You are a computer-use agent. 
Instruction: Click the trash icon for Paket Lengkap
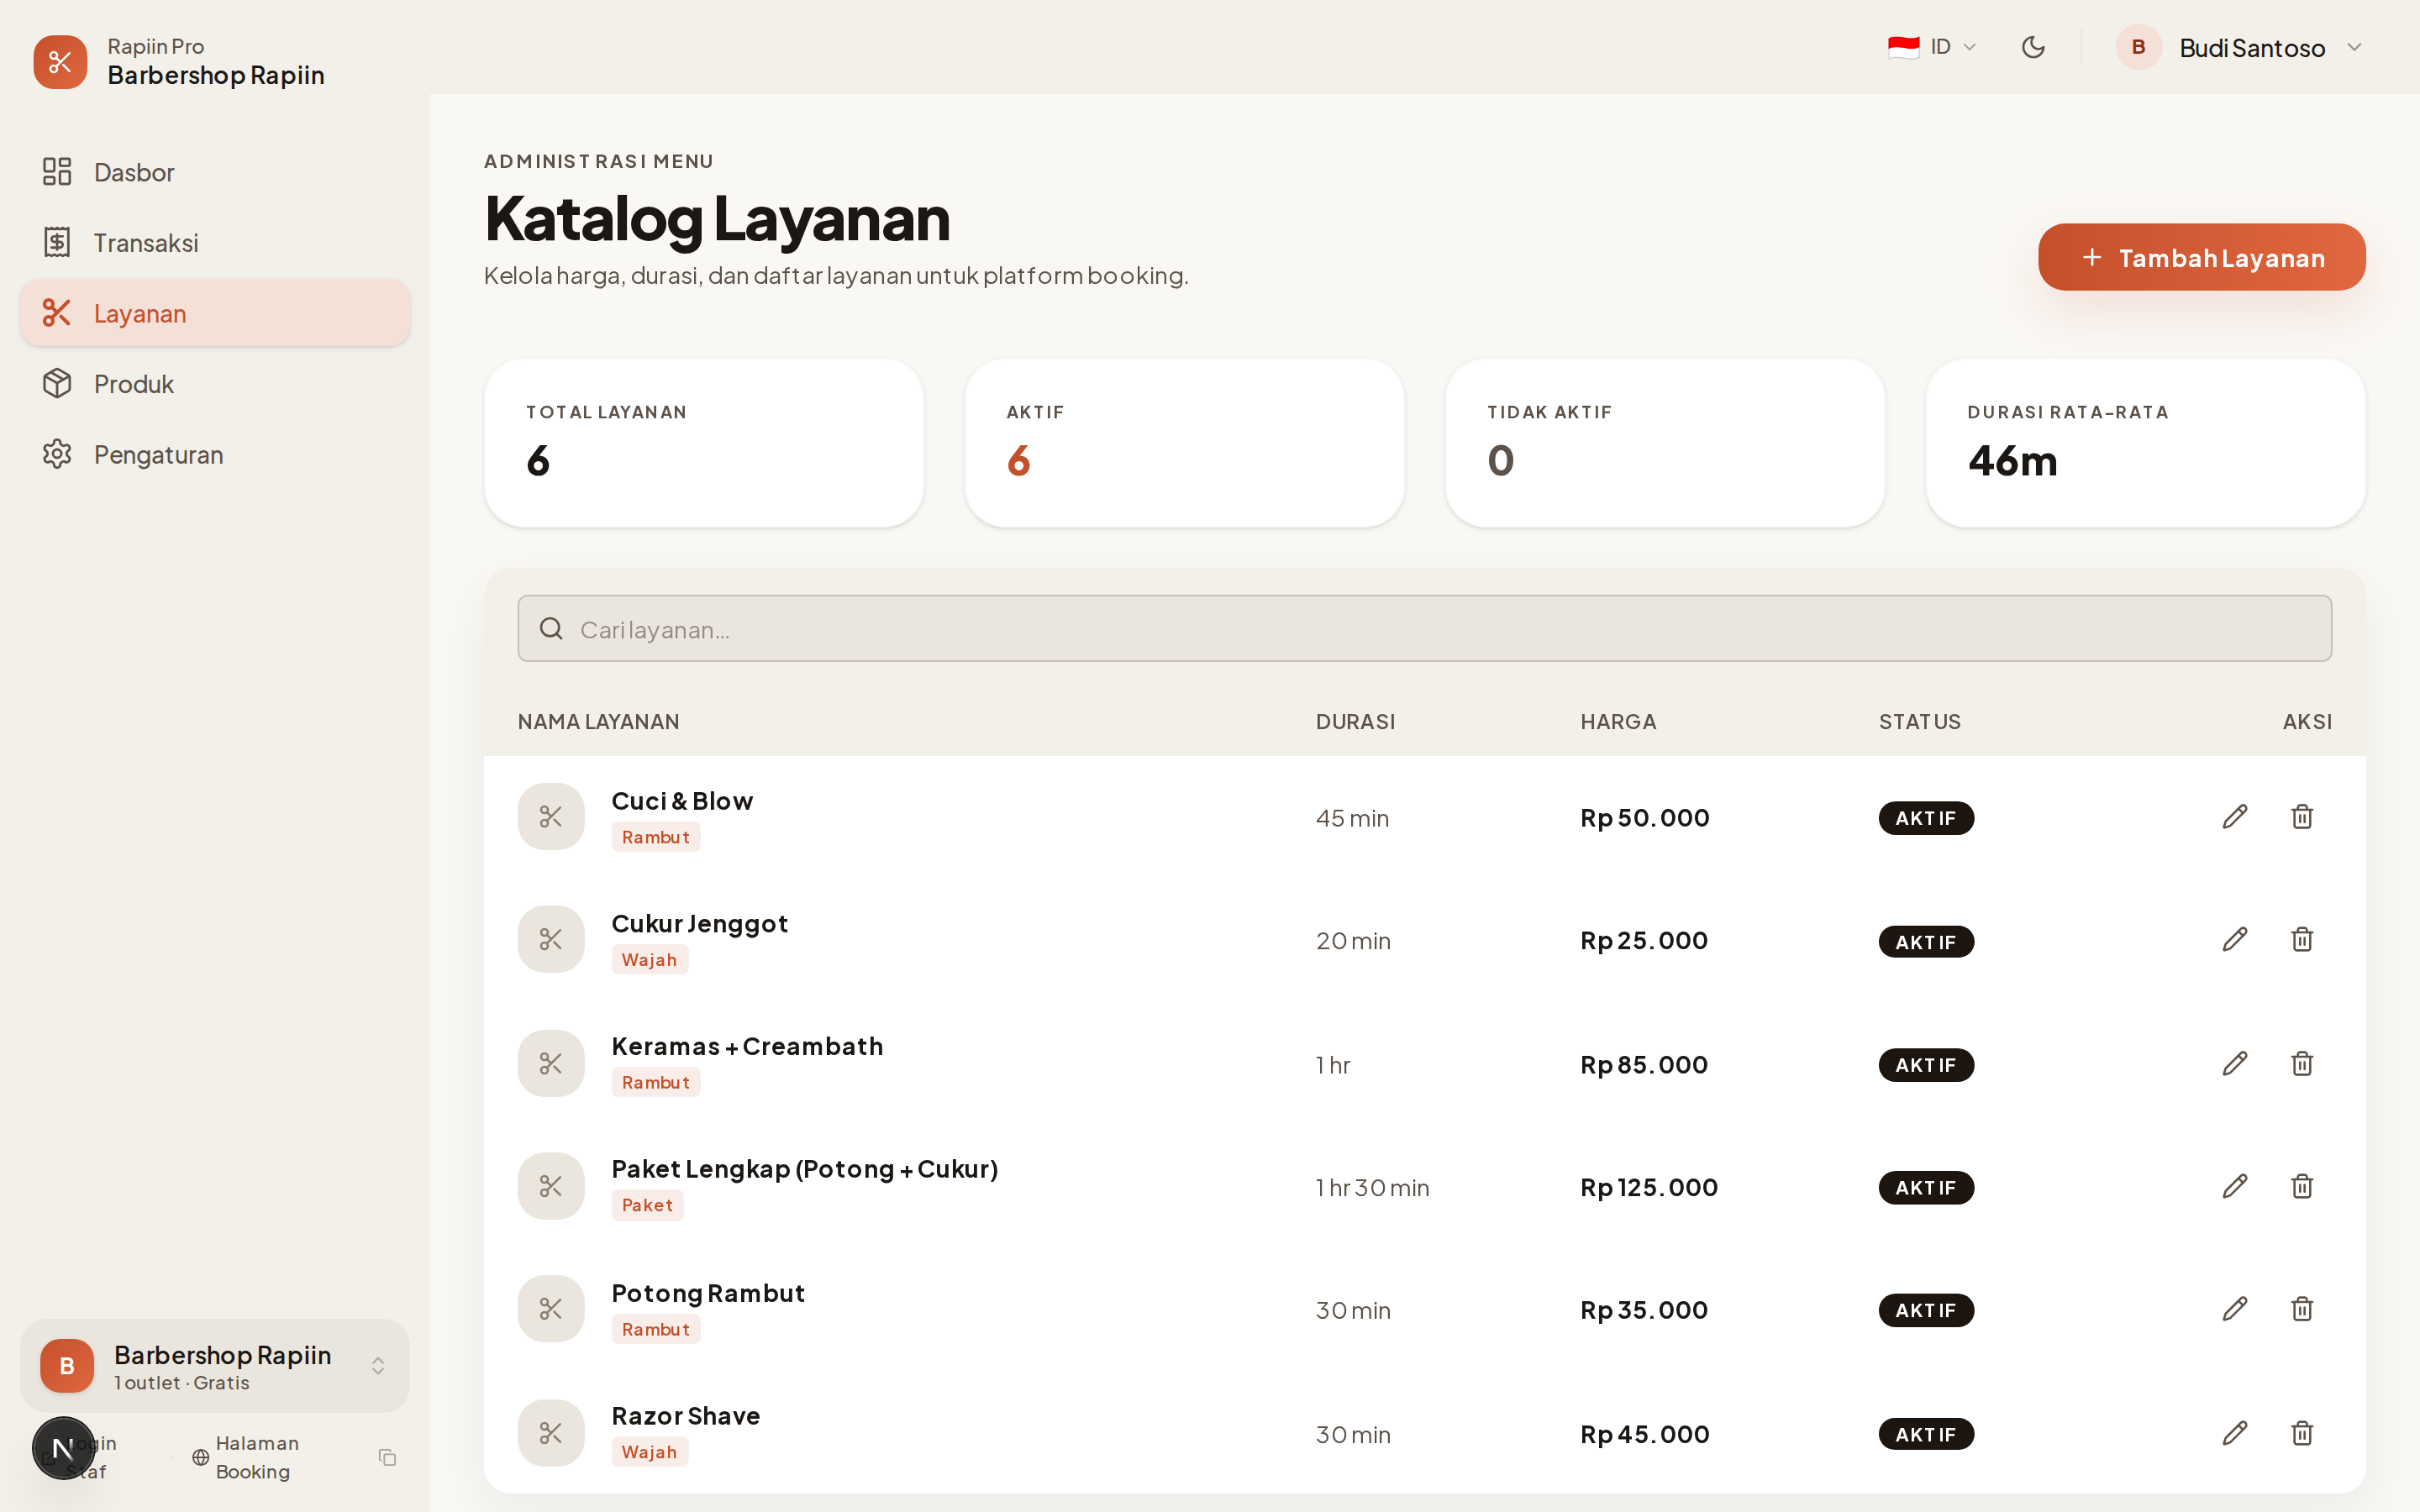2301,1186
